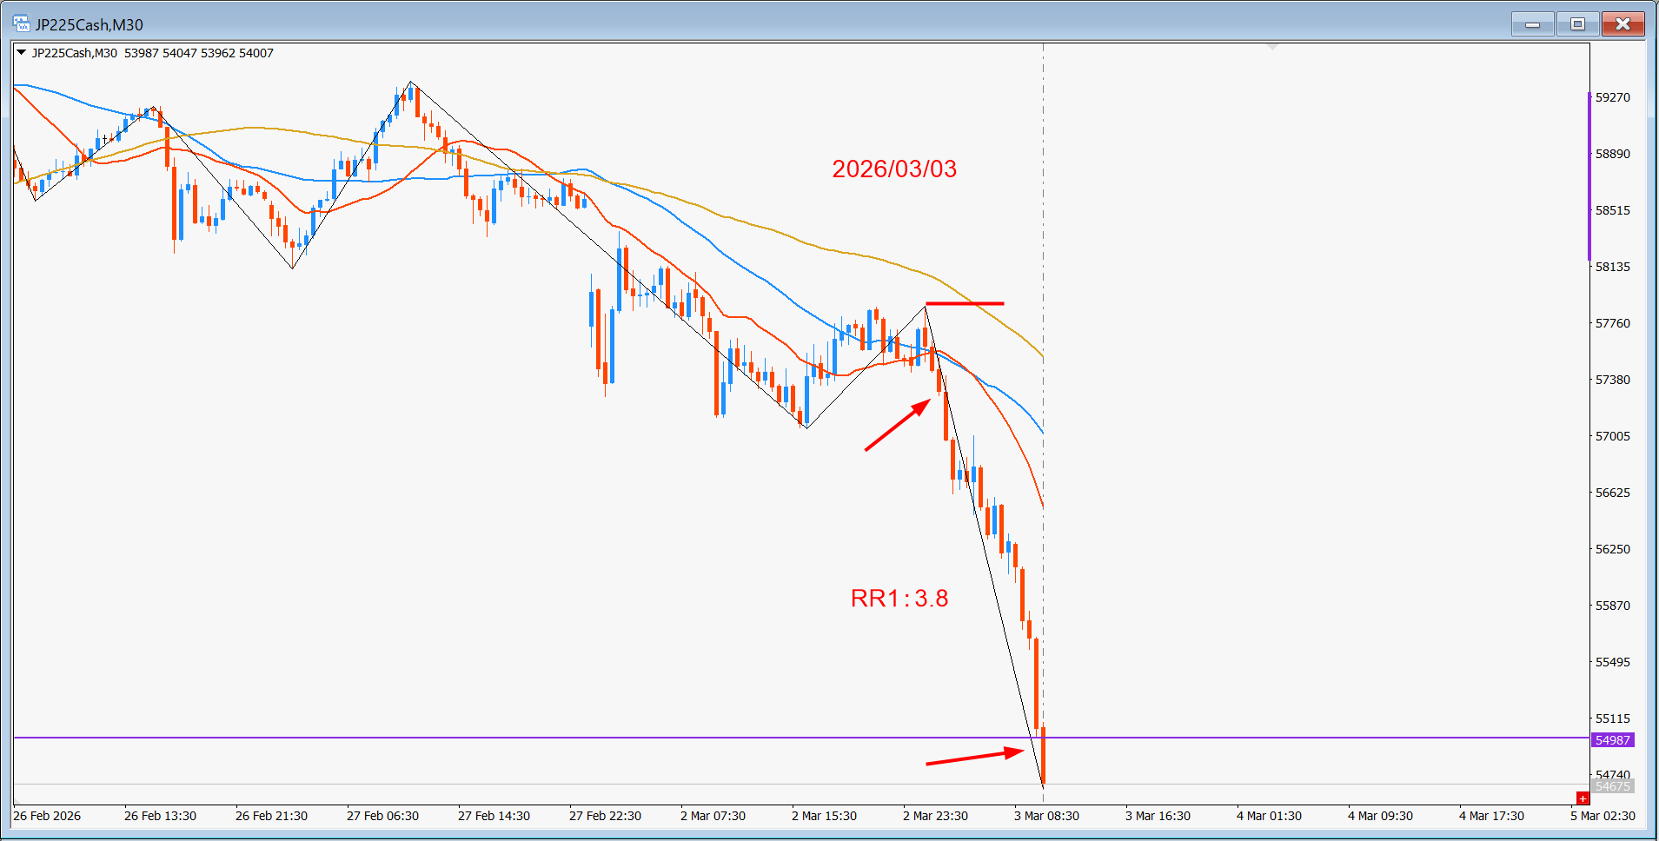Image resolution: width=1659 pixels, height=841 pixels.
Task: Click the JP225Cash chart window icon
Action: 21,23
